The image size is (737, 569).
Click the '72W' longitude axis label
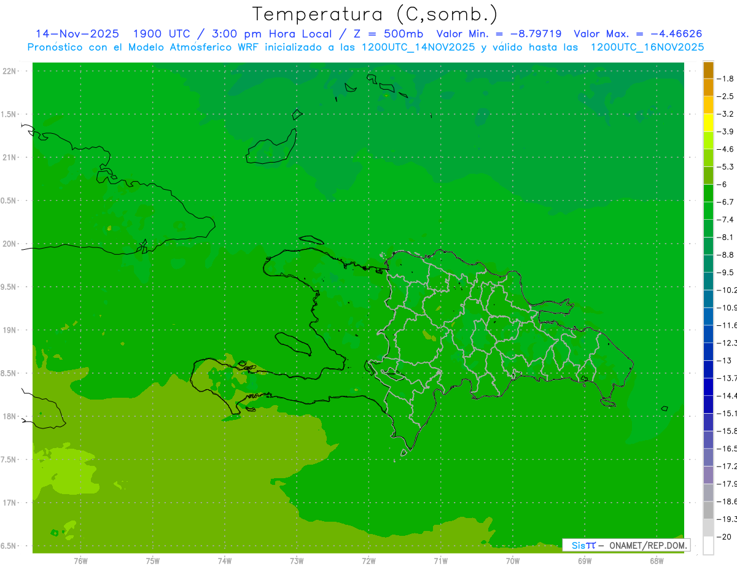pos(368,560)
